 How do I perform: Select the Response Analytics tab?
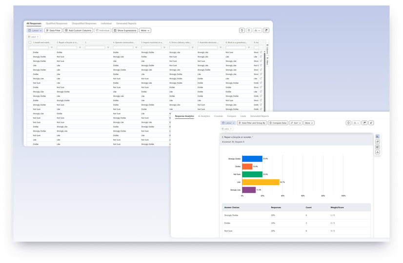tap(184, 116)
